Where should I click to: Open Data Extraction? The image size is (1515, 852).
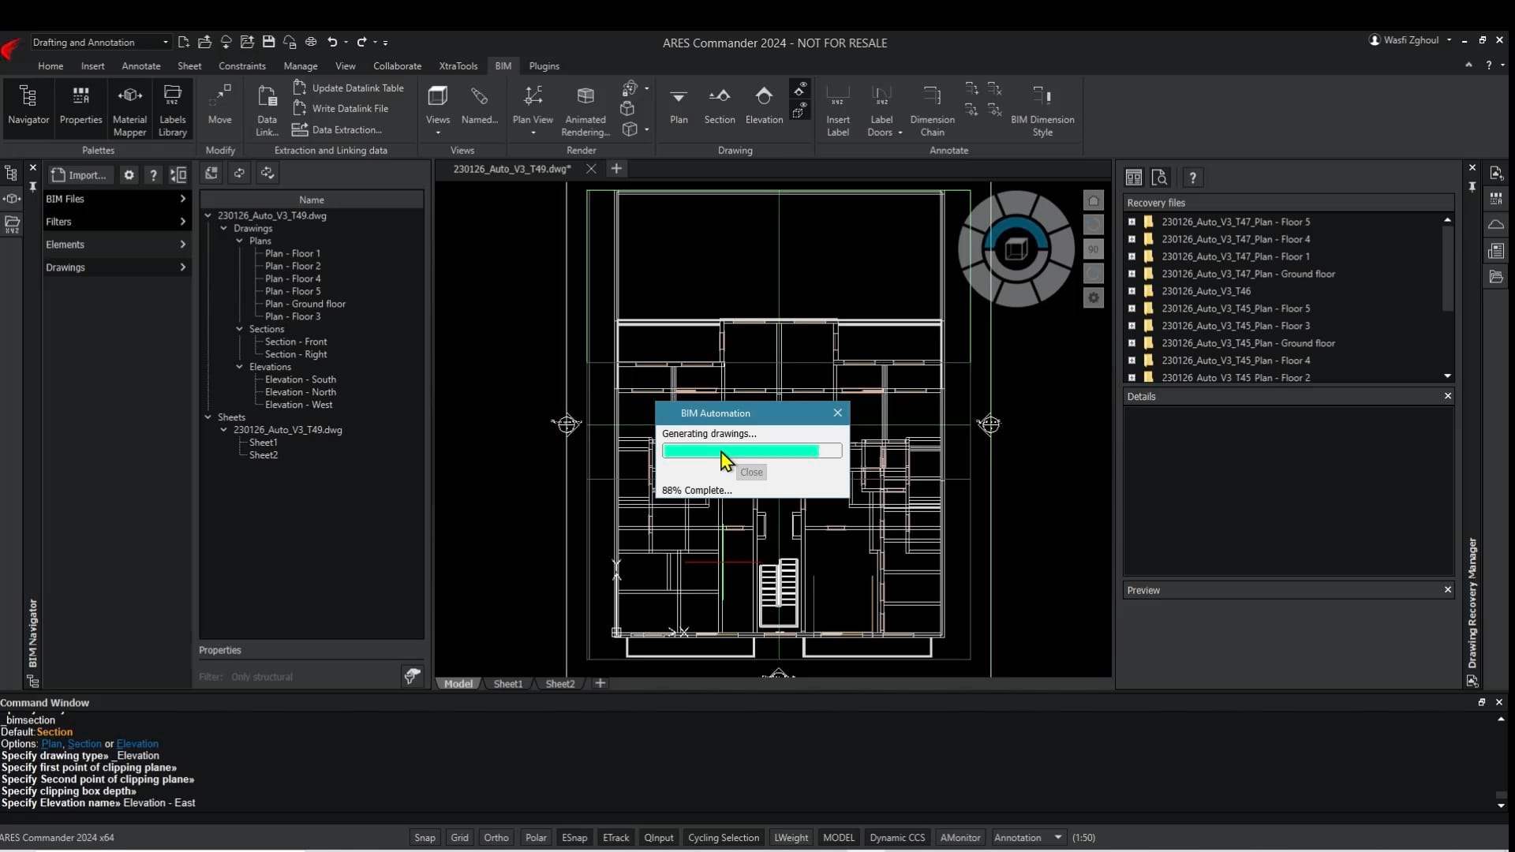(x=337, y=129)
